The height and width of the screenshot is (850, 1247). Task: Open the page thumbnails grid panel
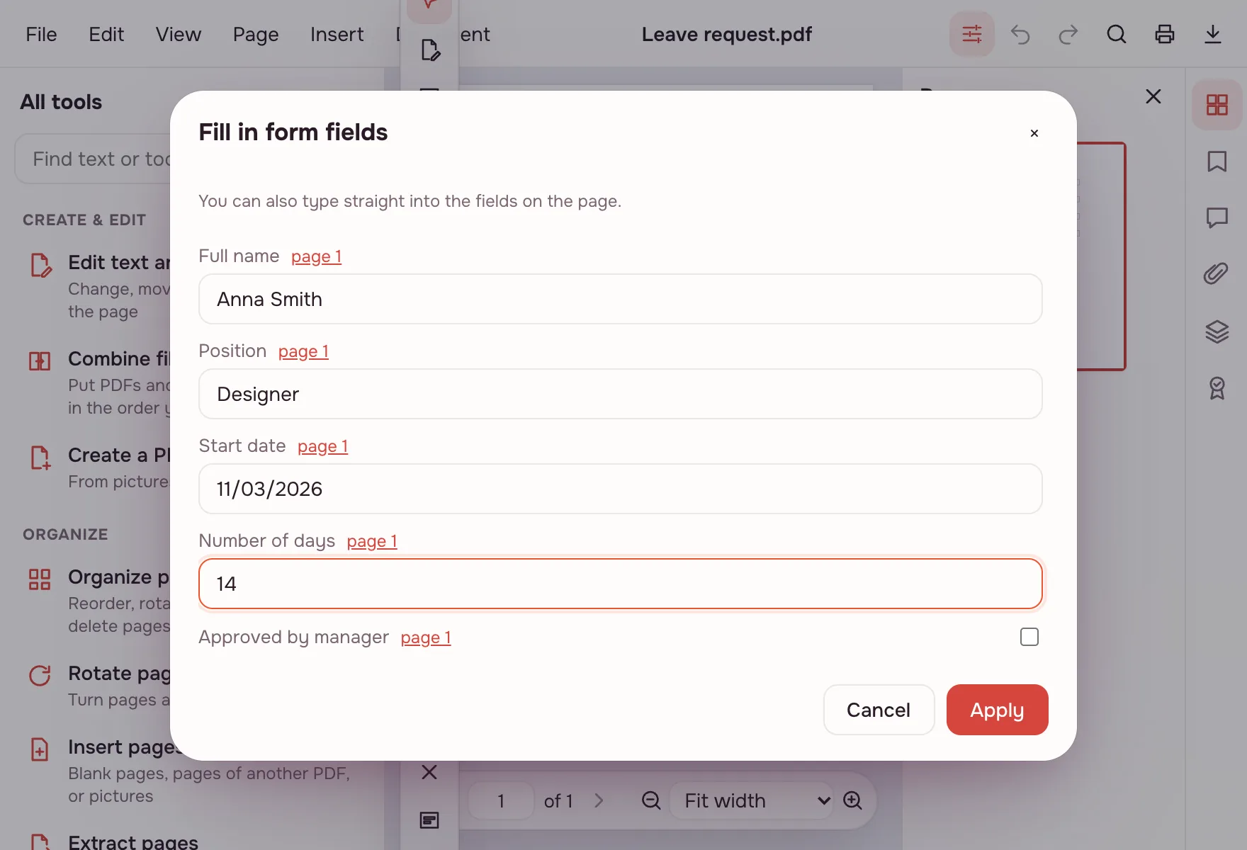click(1217, 105)
